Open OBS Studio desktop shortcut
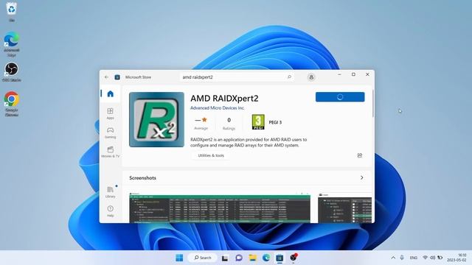The image size is (472, 265). pos(12,72)
